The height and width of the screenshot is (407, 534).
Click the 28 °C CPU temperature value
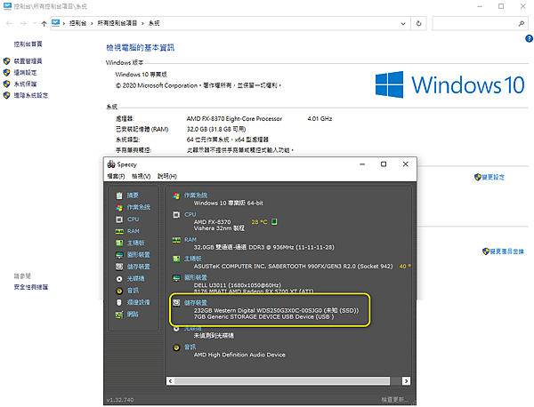(259, 222)
